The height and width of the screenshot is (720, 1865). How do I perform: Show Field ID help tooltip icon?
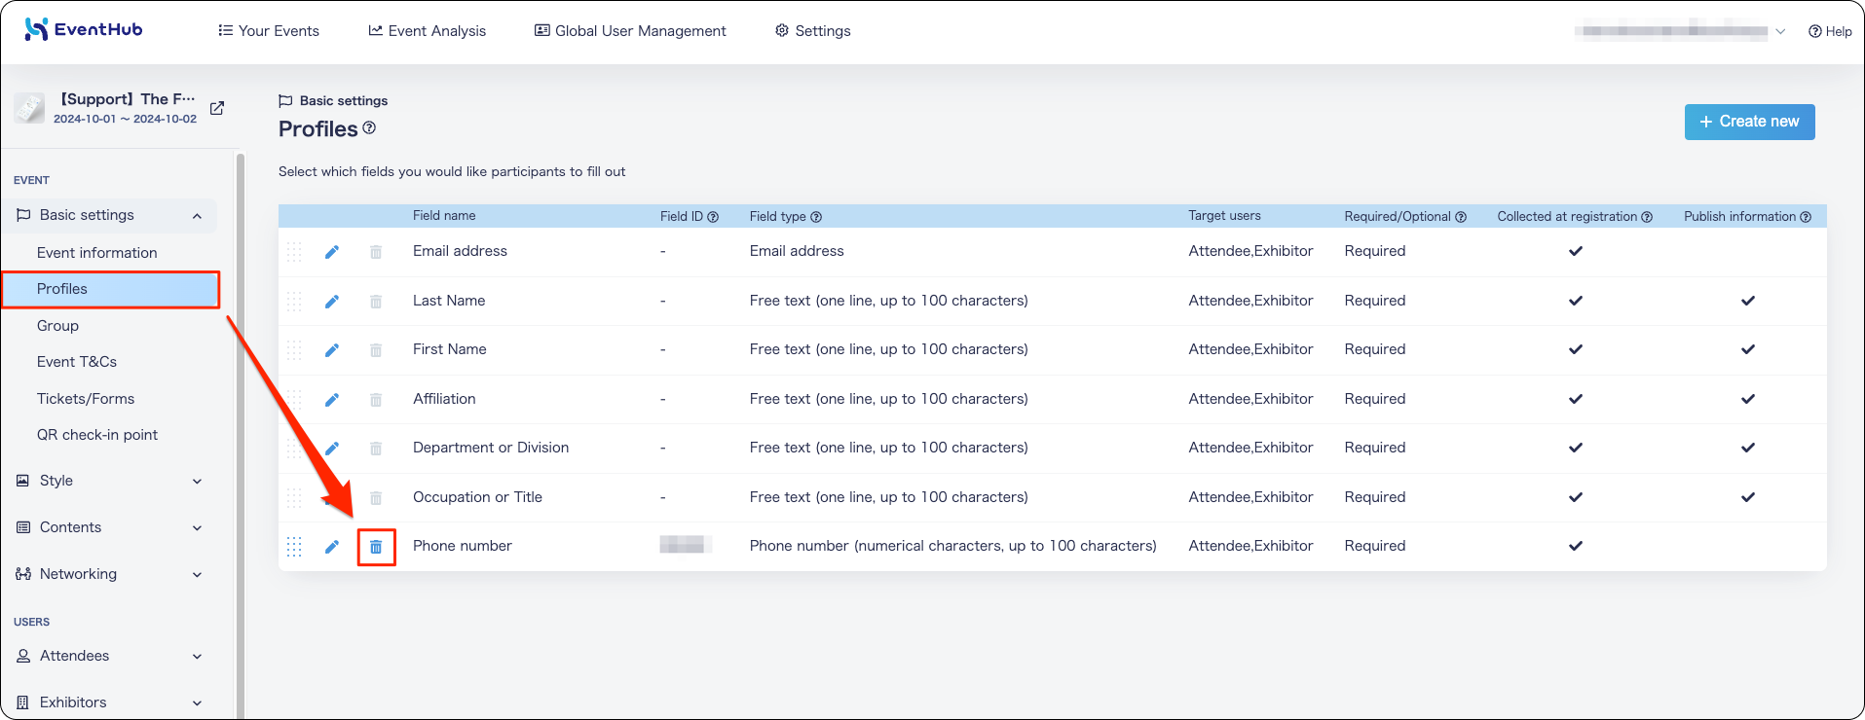[x=713, y=217]
